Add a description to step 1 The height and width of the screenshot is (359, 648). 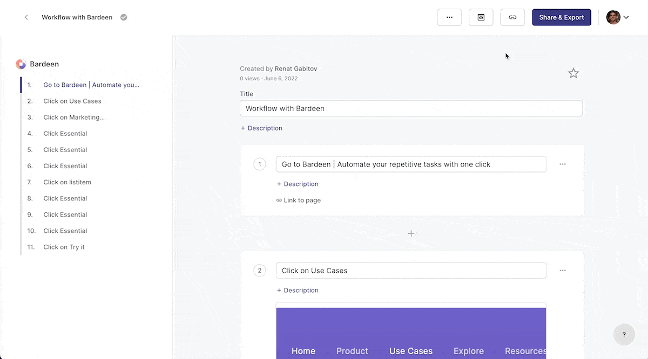(x=298, y=184)
